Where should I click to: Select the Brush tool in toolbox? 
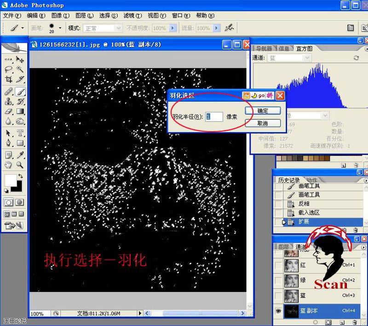click(20, 91)
